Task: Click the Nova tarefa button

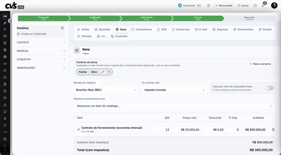Action: (x=224, y=6)
